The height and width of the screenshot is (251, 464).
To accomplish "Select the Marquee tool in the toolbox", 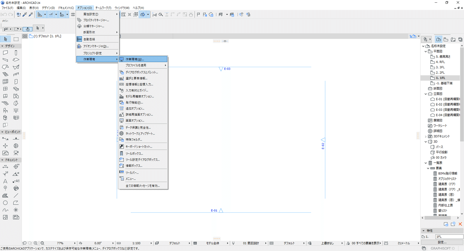I will (16, 39).
